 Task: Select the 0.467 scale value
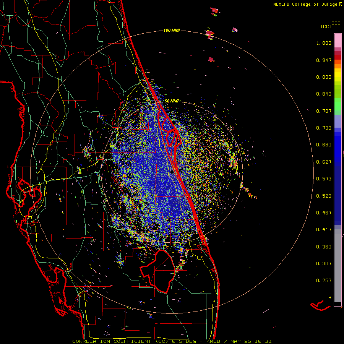coord(324,213)
